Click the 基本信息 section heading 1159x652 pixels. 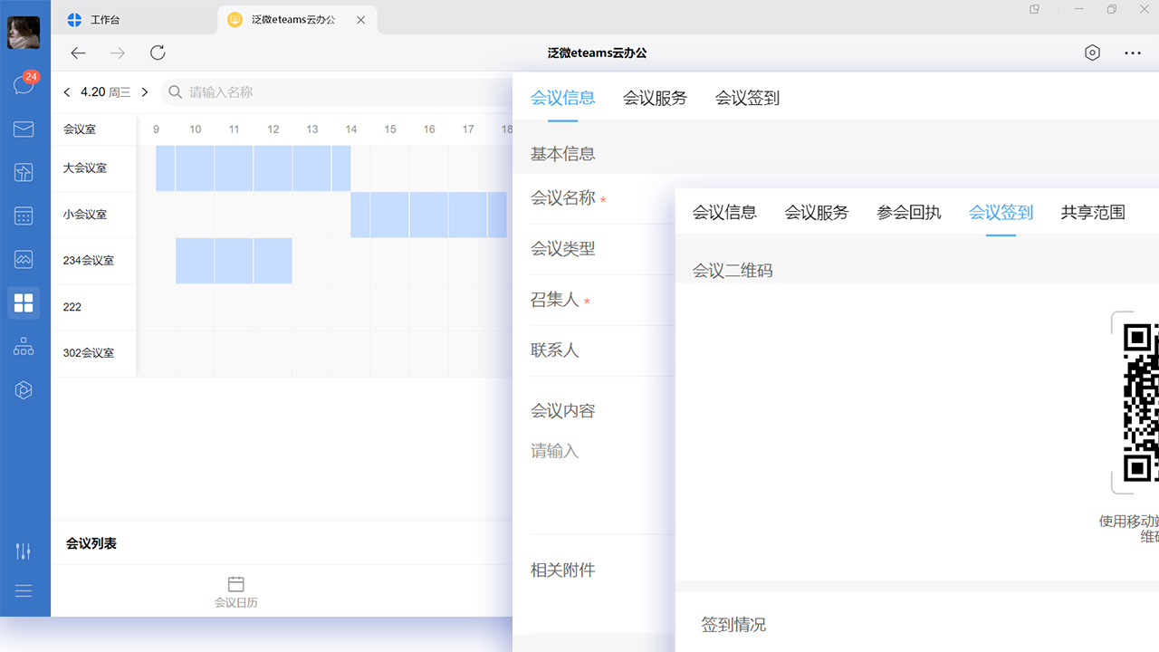pos(563,154)
